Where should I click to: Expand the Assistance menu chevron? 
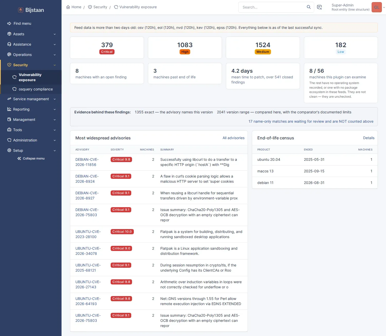click(55, 45)
